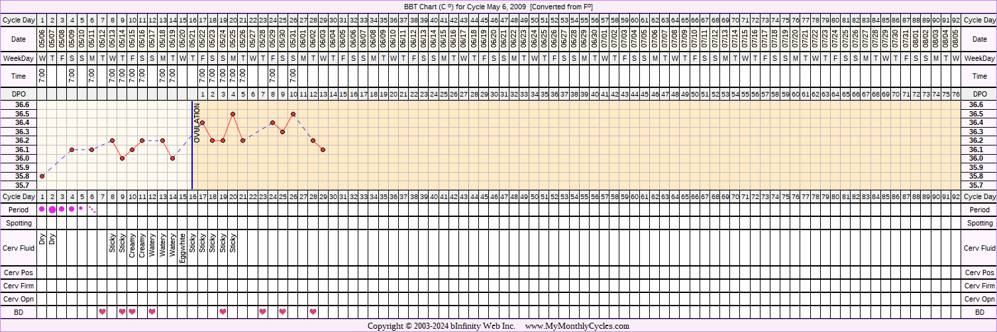
Task: Select the 36.5 temperature point on cycle day 26
Action: click(x=293, y=114)
